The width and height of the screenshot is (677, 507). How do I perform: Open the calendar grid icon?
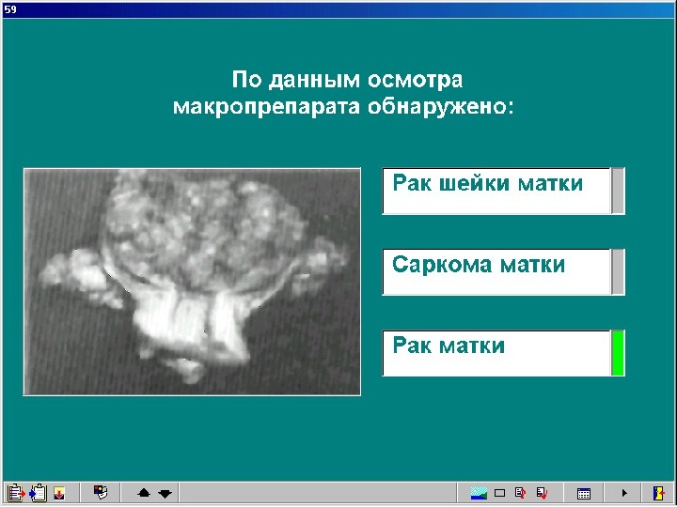584,493
